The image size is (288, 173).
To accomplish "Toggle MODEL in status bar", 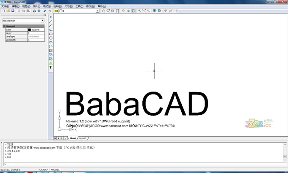I will [x=55, y=170].
